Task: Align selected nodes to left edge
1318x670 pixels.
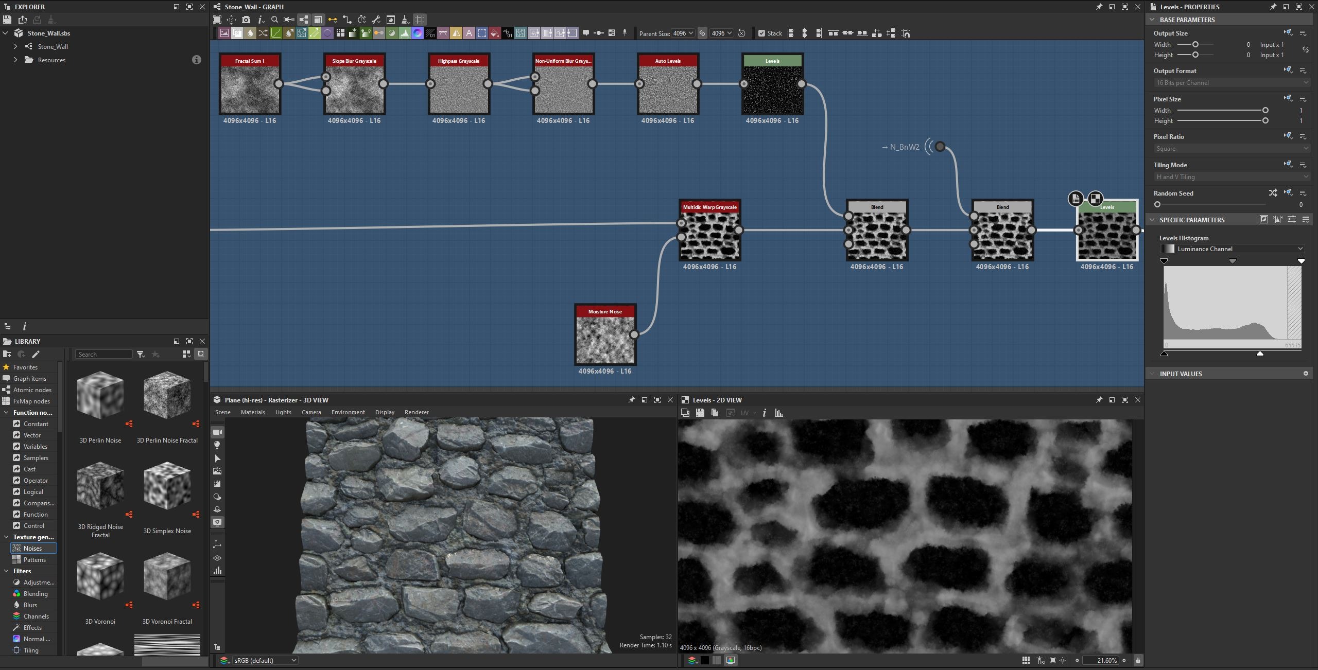Action: point(791,33)
